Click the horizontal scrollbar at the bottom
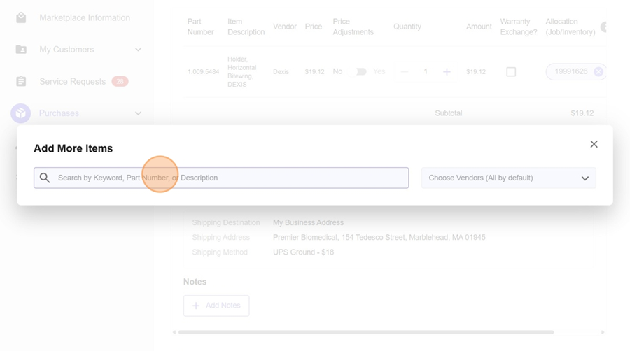This screenshot has width=630, height=351. tap(365, 332)
